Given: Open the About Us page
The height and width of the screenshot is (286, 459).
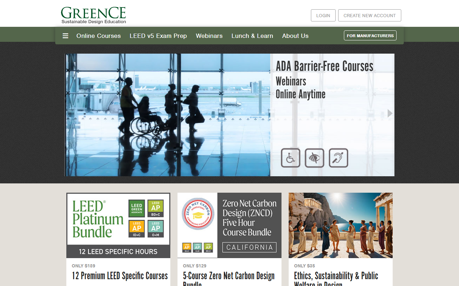Looking at the screenshot, I should tap(295, 36).
